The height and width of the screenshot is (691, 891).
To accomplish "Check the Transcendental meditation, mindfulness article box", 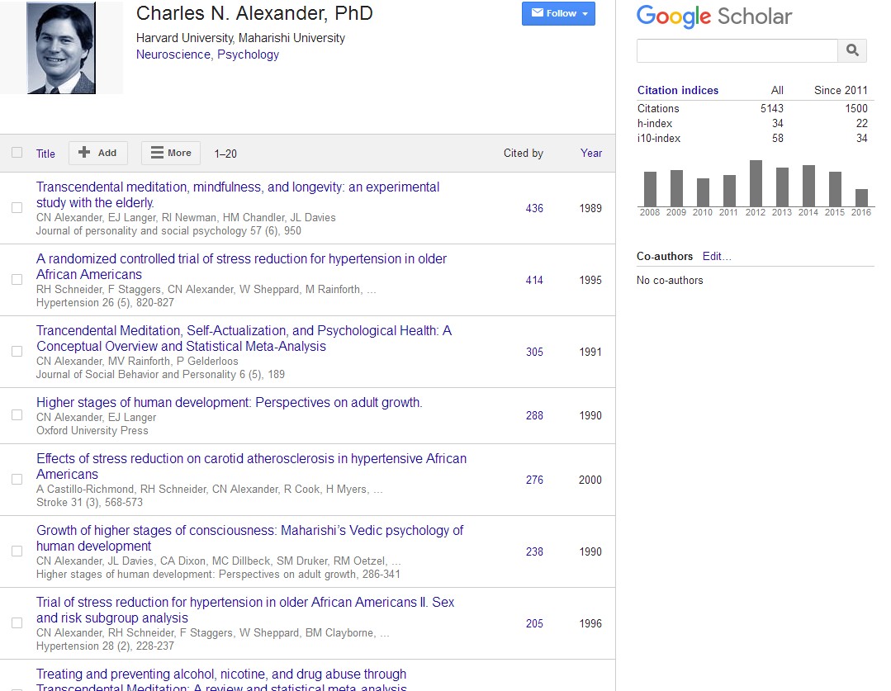I will coord(17,208).
